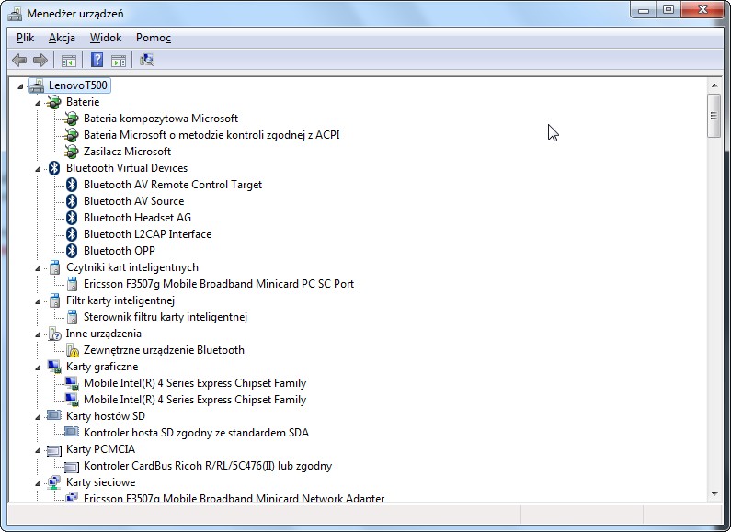Screen dimensions: 731x532
Task: Click the Karty hostów SD category icon
Action: (x=53, y=415)
